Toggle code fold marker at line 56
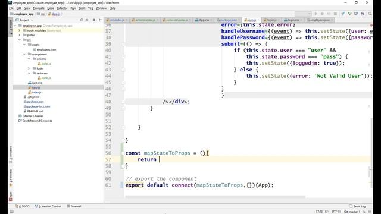The height and width of the screenshot is (214, 381). pyautogui.click(x=123, y=153)
